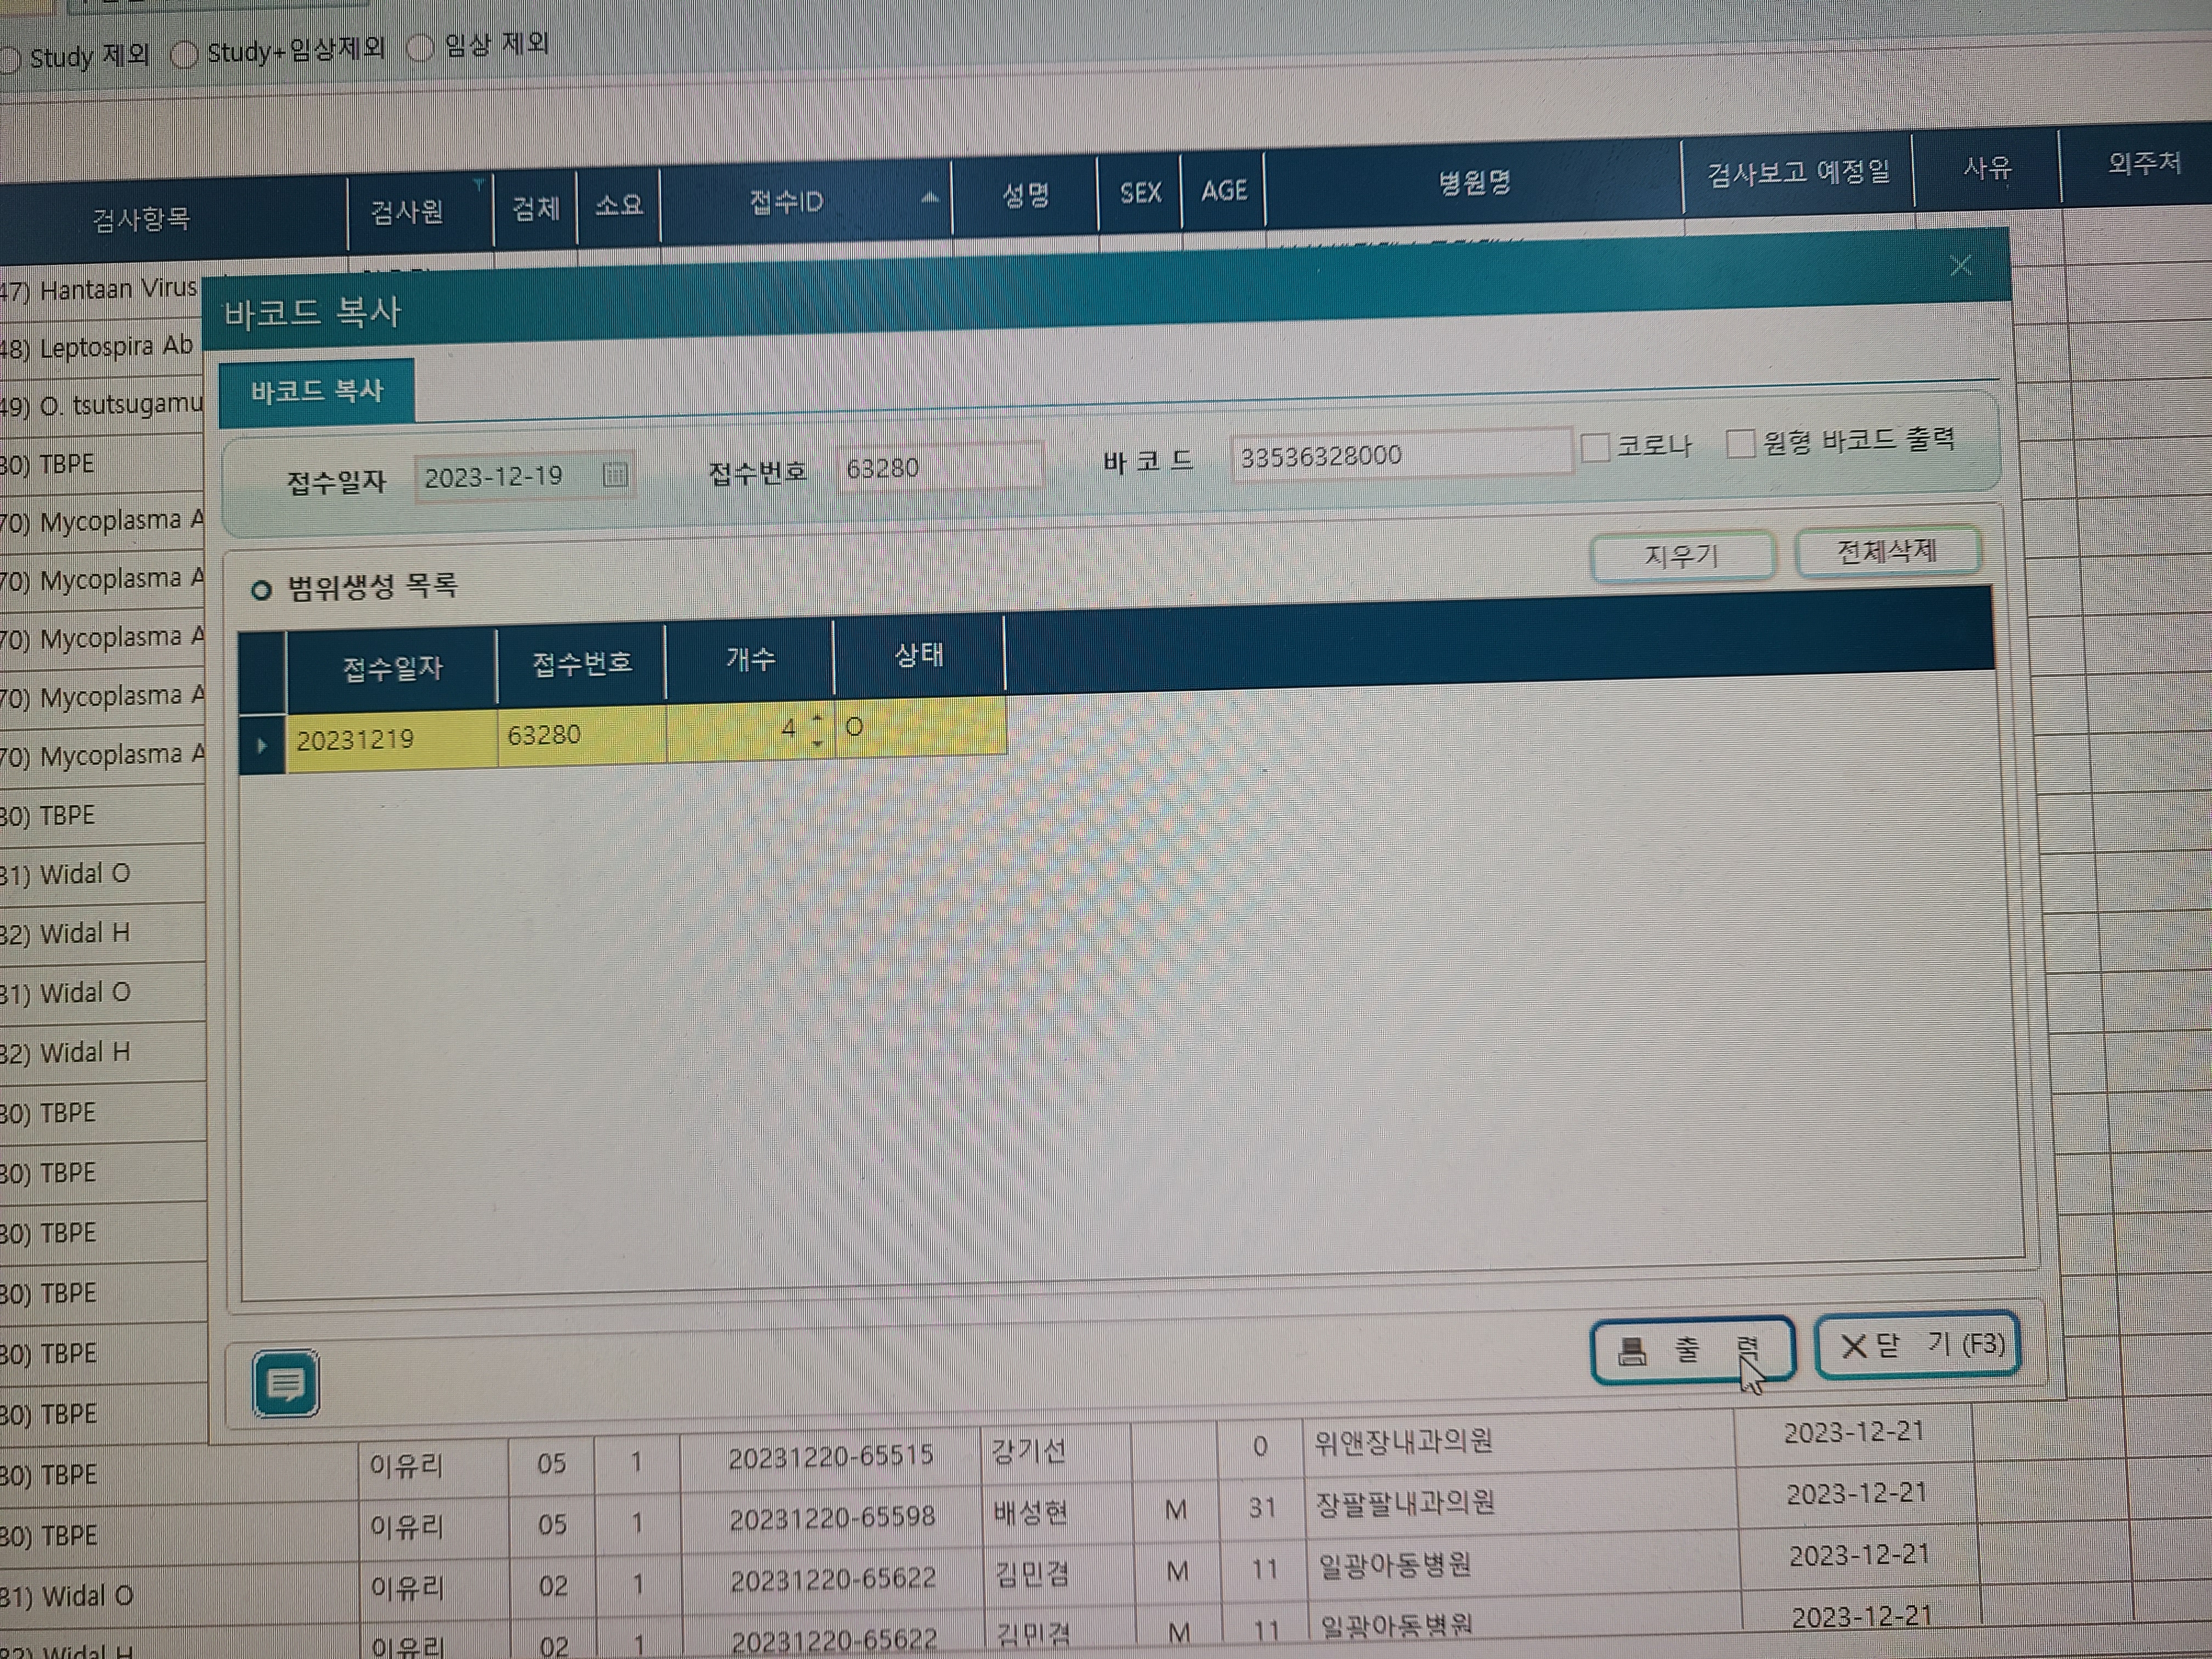Click the printer 출력 button
The width and height of the screenshot is (2212, 1659).
coord(1691,1349)
